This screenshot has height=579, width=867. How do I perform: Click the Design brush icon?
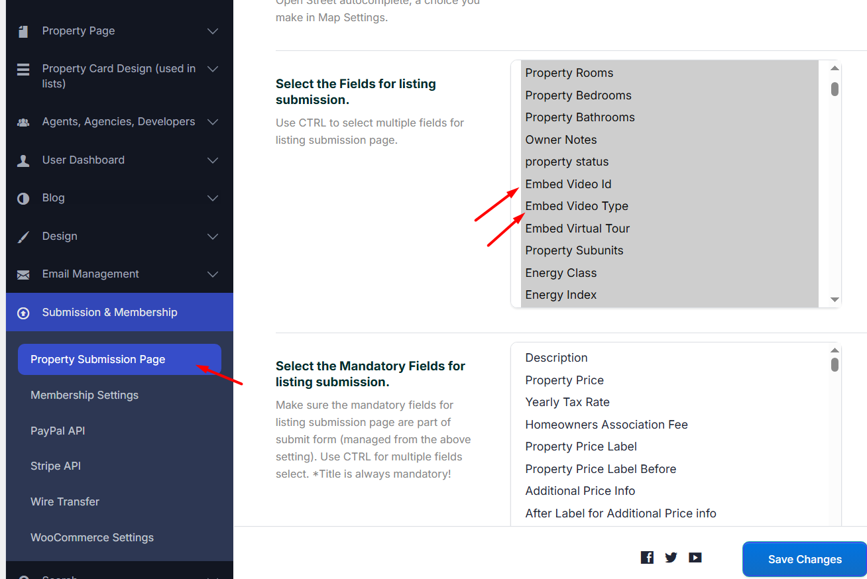pos(23,237)
